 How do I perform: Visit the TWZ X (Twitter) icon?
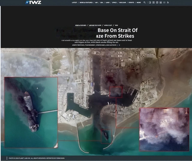(x=153, y=2)
